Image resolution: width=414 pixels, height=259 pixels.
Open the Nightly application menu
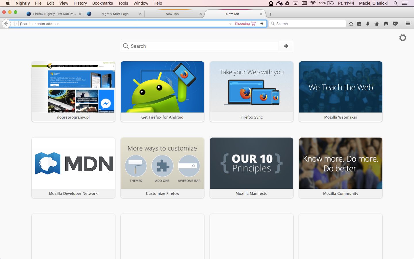pyautogui.click(x=23, y=3)
